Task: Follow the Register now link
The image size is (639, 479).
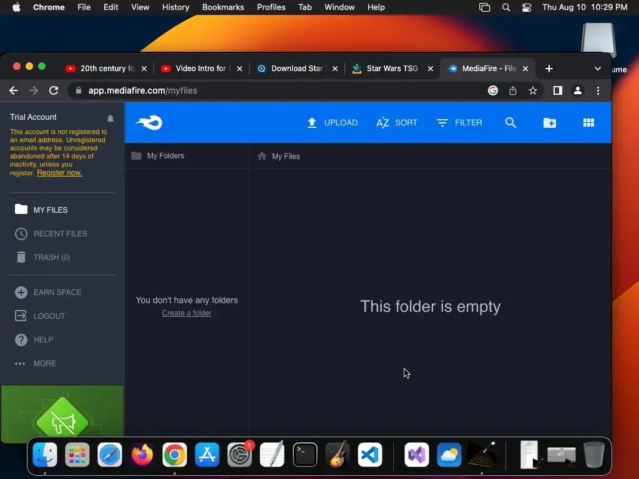Action: click(59, 173)
